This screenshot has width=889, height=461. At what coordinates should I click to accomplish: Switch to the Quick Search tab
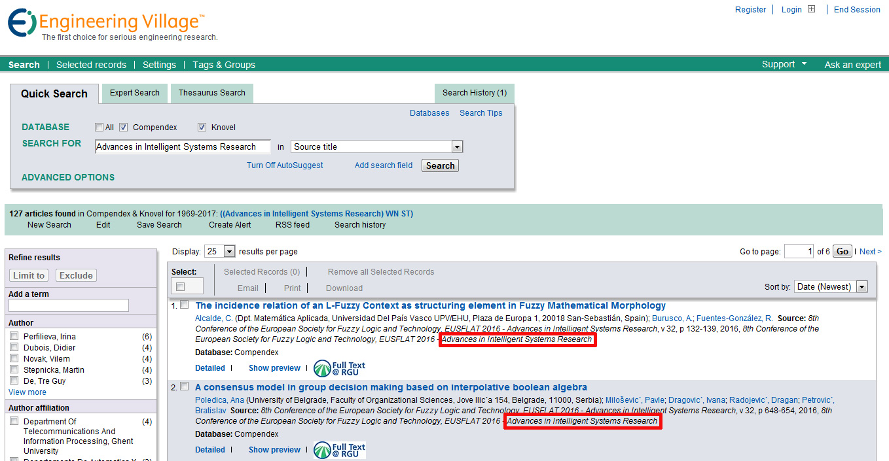pyautogui.click(x=54, y=94)
